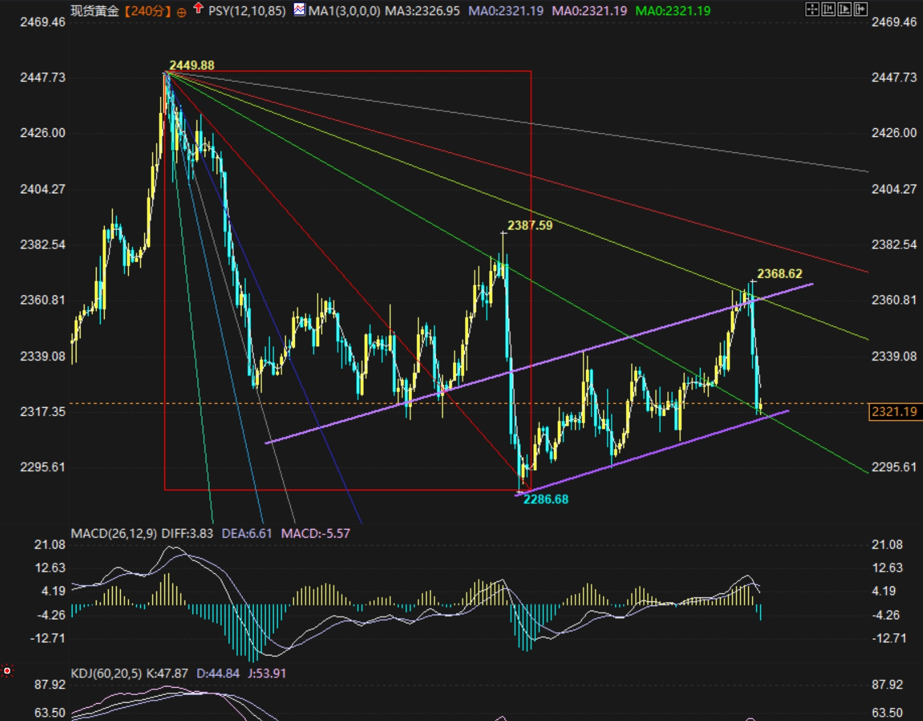Click the DIFF:3.83 value

187,534
